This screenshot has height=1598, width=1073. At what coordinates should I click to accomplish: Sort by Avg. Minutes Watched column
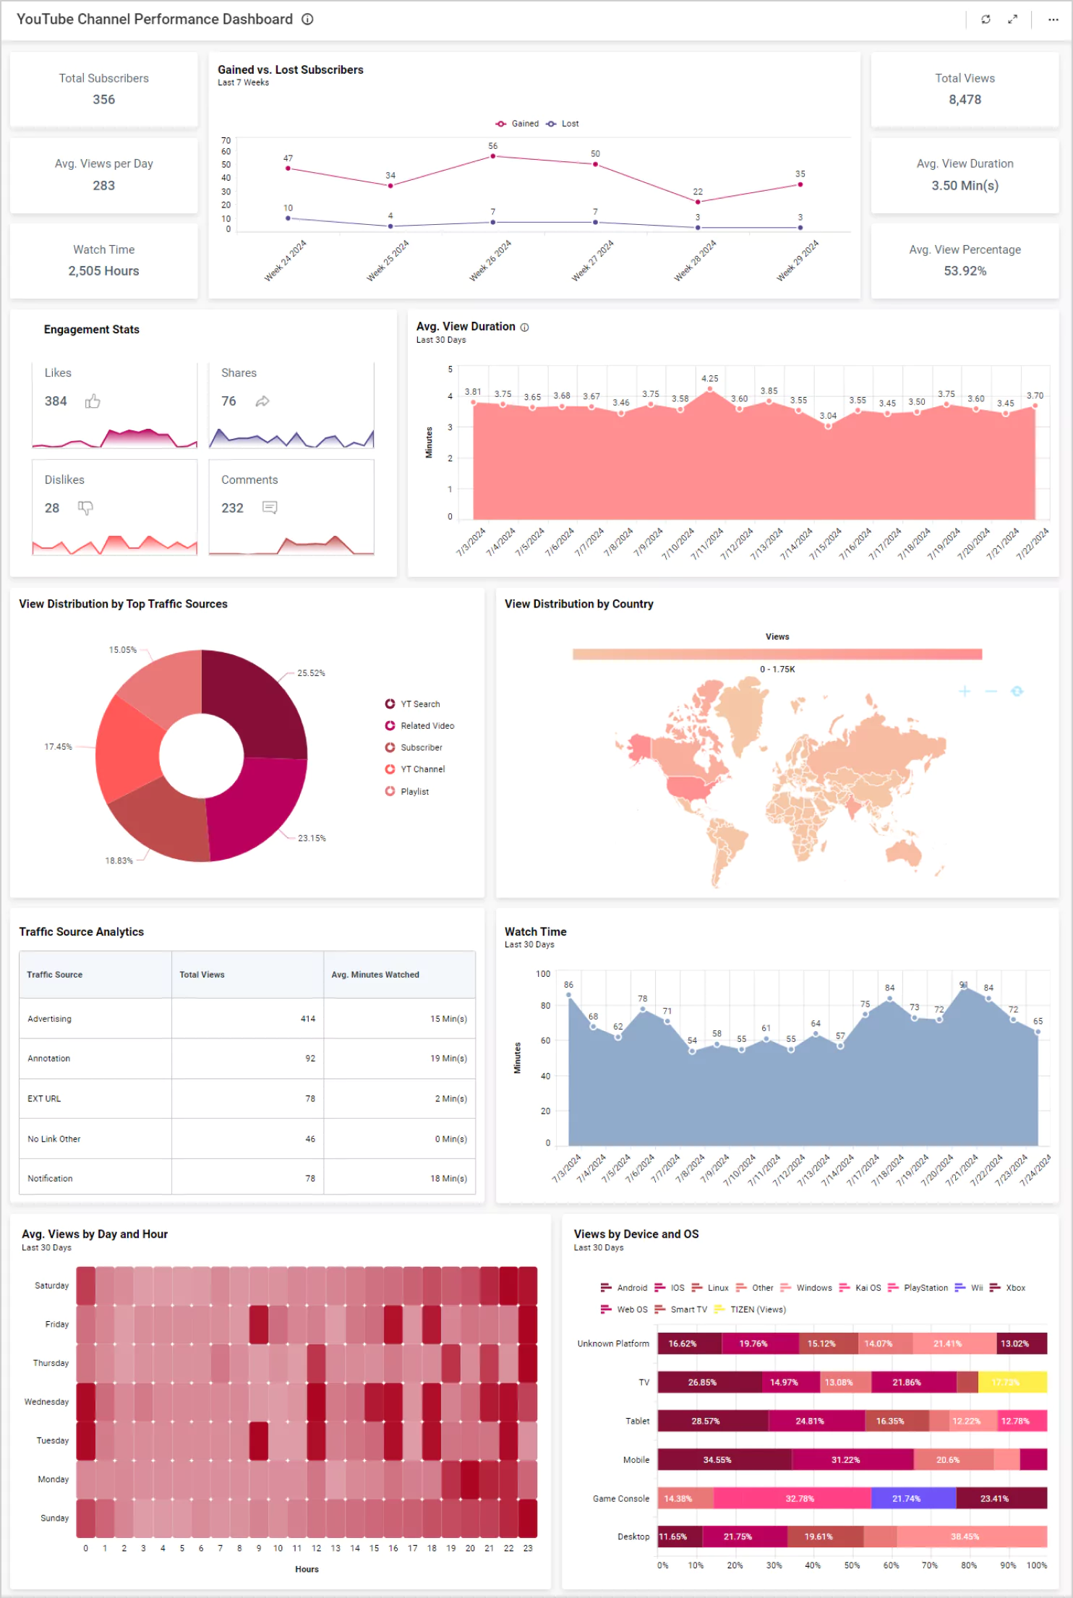click(375, 975)
